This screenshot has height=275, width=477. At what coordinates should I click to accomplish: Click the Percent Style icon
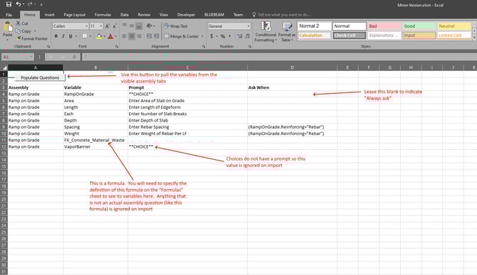pyautogui.click(x=223, y=36)
